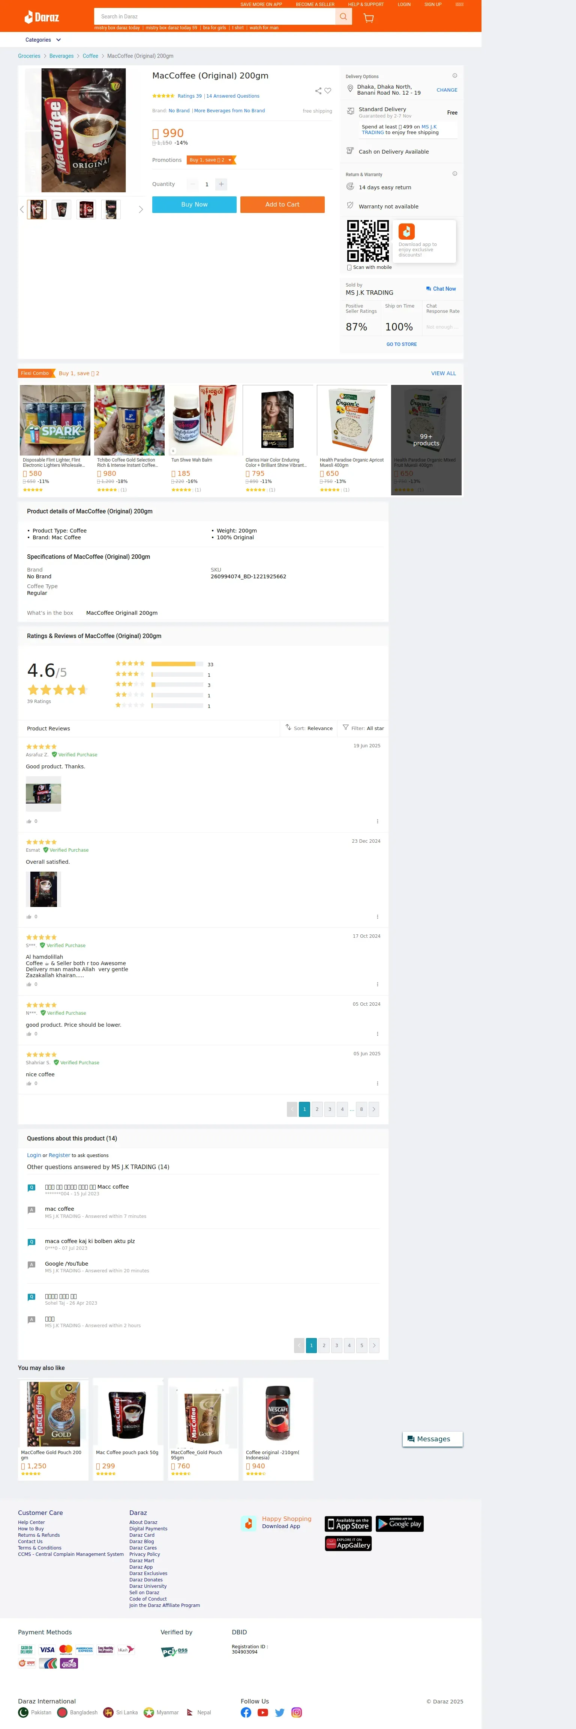This screenshot has height=1729, width=576.
Task: Open Coffee original -210gm Nescafe card
Action: tap(277, 1429)
